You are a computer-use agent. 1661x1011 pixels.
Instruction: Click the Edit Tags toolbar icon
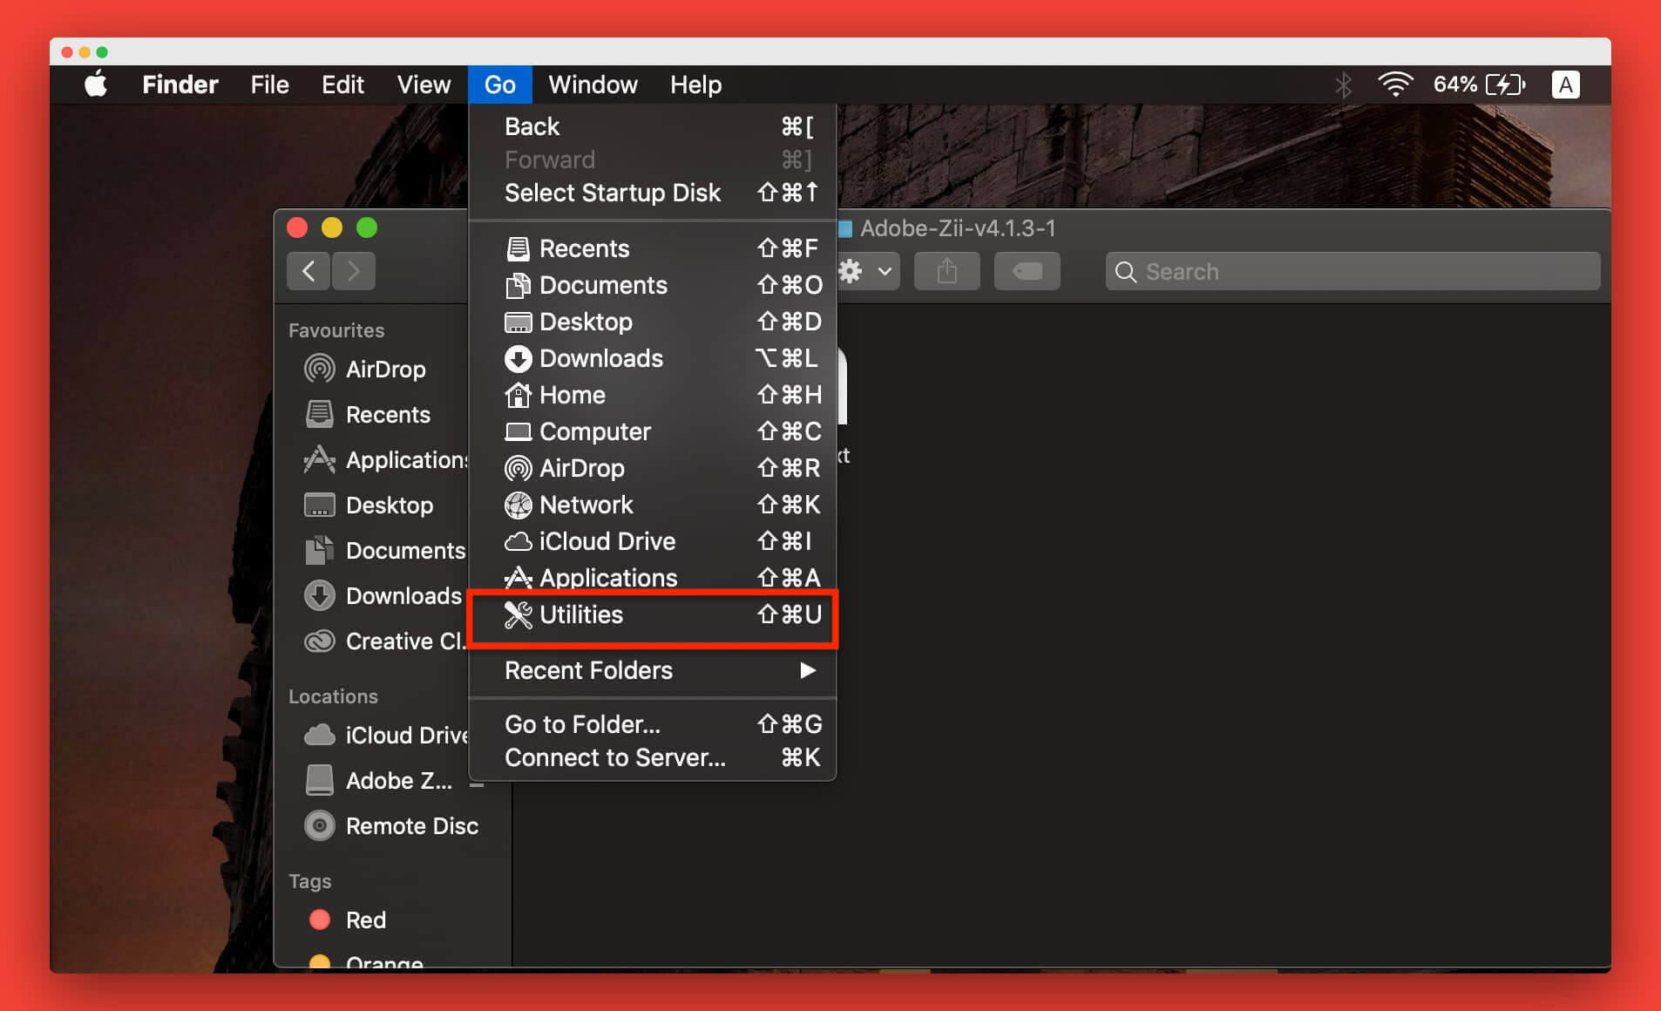pos(1027,271)
